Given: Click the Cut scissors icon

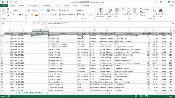Looking at the screenshot, I should click(x=8, y=9).
